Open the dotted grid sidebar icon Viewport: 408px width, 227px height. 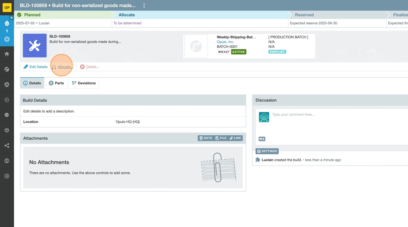coord(7,100)
